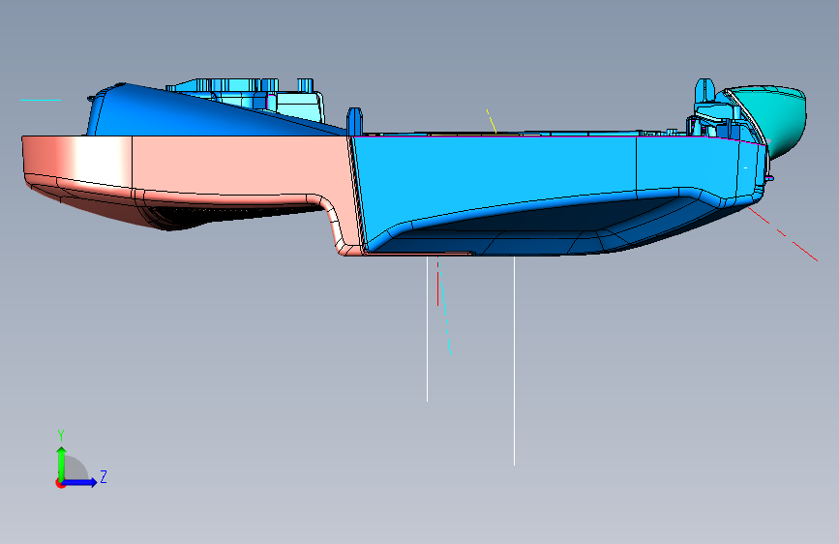Image resolution: width=839 pixels, height=544 pixels.
Task: Click the blue Z axis arrow of triad
Action: pos(80,482)
